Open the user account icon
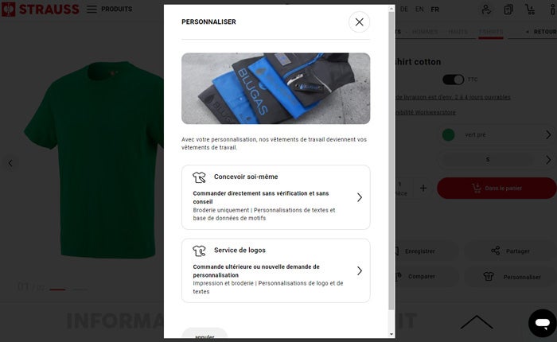 pyautogui.click(x=486, y=10)
